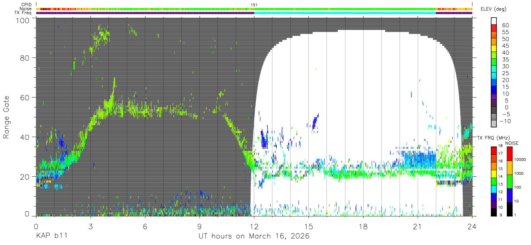This screenshot has height=245, width=531.
Task: Click the '25' label on ELEV colorbar
Action: [x=505, y=73]
